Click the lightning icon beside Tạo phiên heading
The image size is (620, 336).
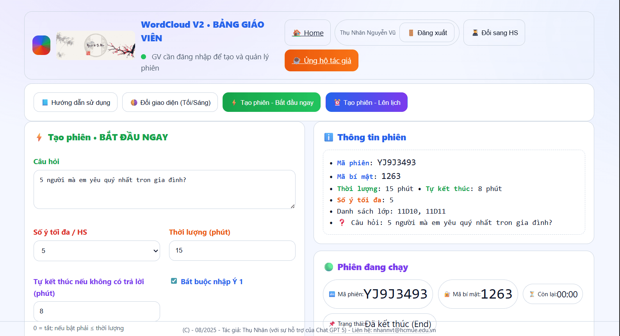(x=39, y=137)
